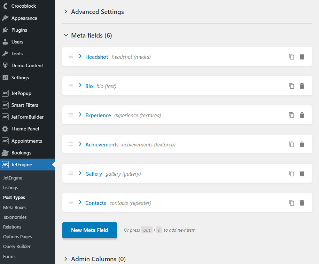Open the Taxonomies submenu
The height and width of the screenshot is (264, 319).
click(15, 217)
